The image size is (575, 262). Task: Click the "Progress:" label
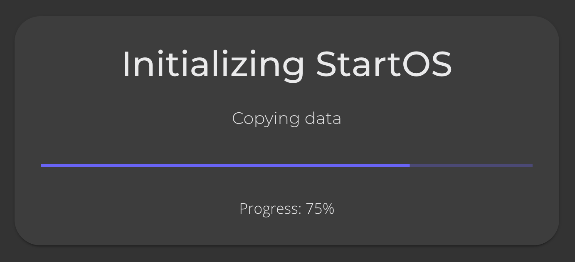coord(270,208)
